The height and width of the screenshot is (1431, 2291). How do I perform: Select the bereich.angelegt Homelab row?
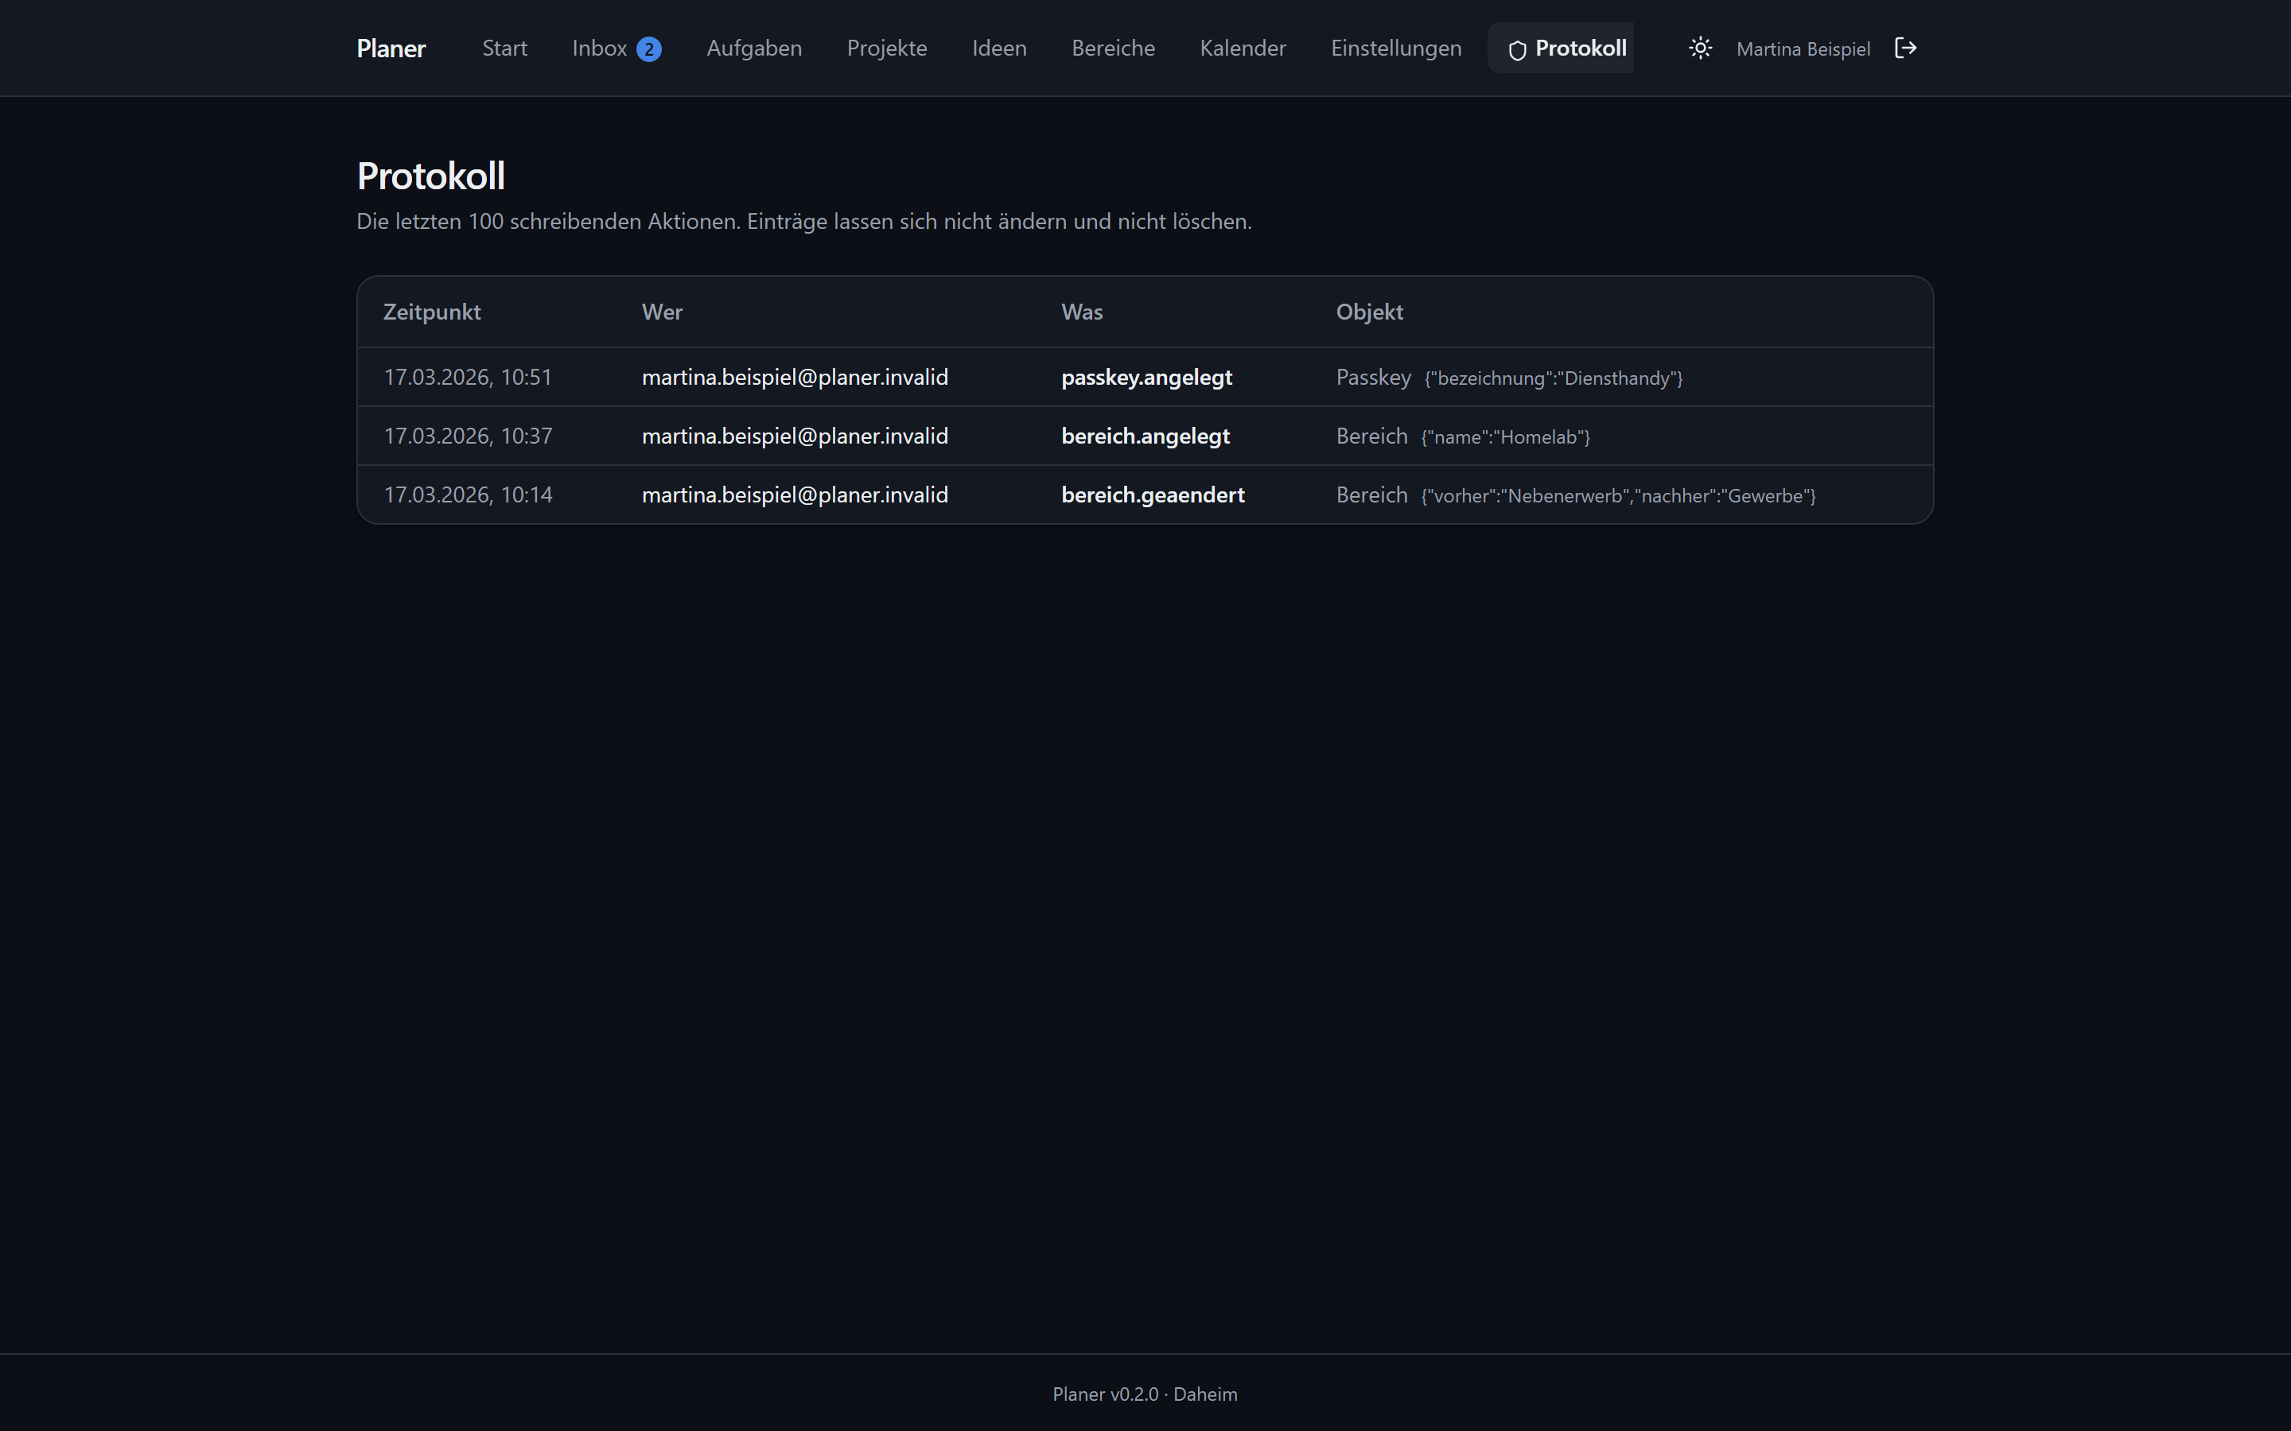[1145, 436]
